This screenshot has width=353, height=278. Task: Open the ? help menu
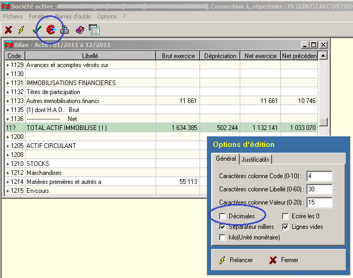[124, 16]
